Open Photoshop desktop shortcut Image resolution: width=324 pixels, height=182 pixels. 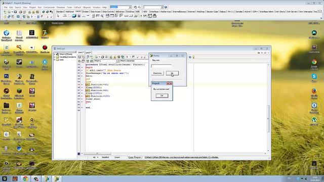(7, 79)
